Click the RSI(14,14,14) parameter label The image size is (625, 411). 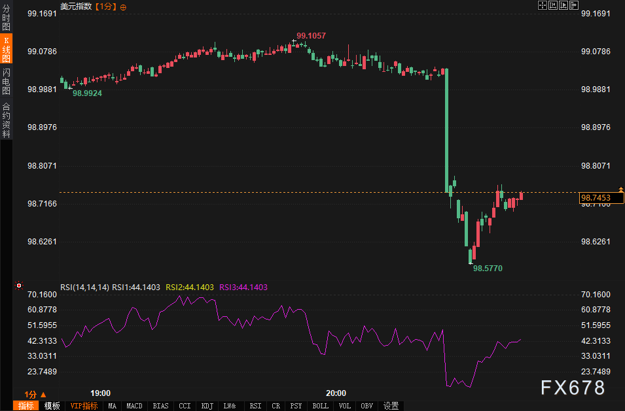[84, 287]
